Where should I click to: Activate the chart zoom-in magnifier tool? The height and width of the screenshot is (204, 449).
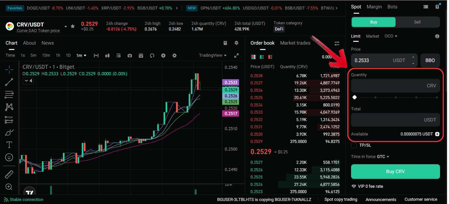(x=9, y=187)
